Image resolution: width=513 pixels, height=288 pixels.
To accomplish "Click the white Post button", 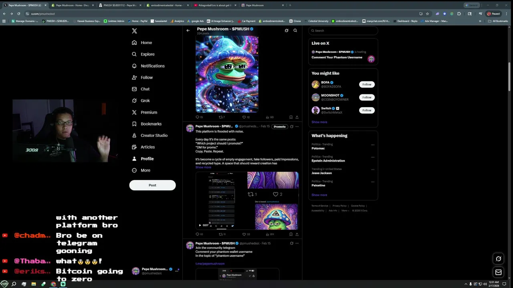I will (152, 185).
